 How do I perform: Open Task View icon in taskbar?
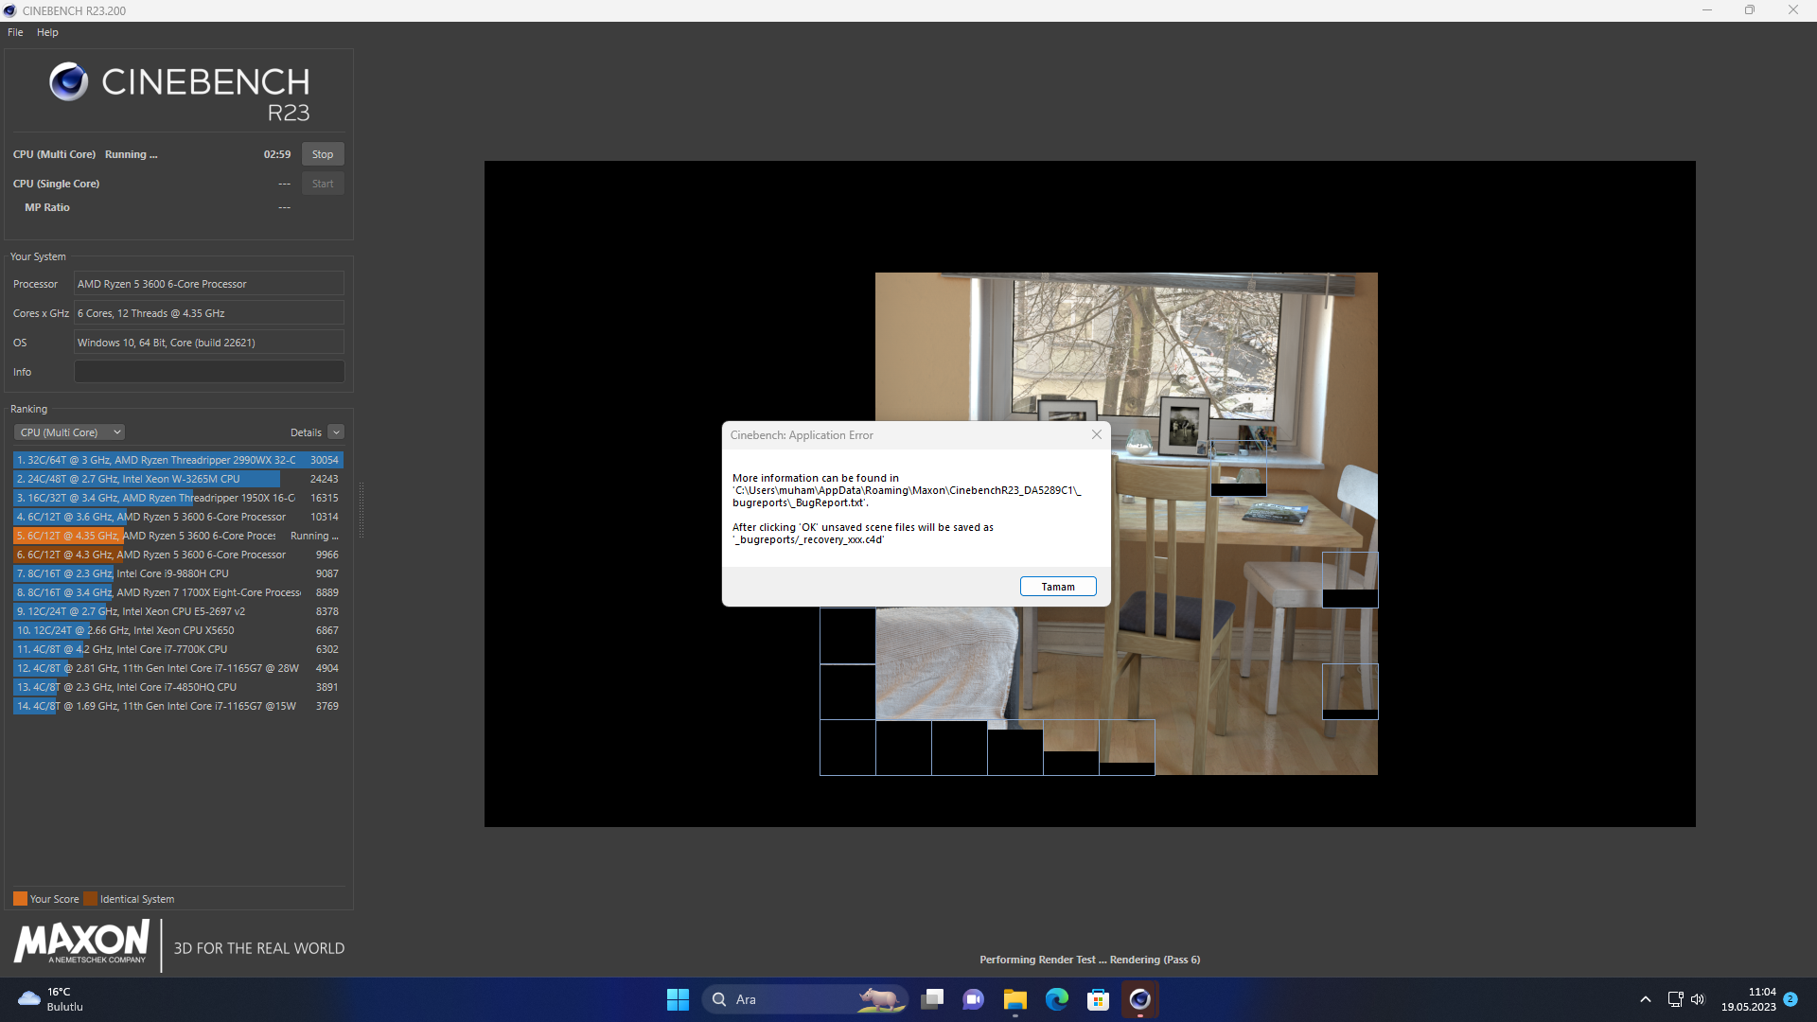click(x=932, y=999)
